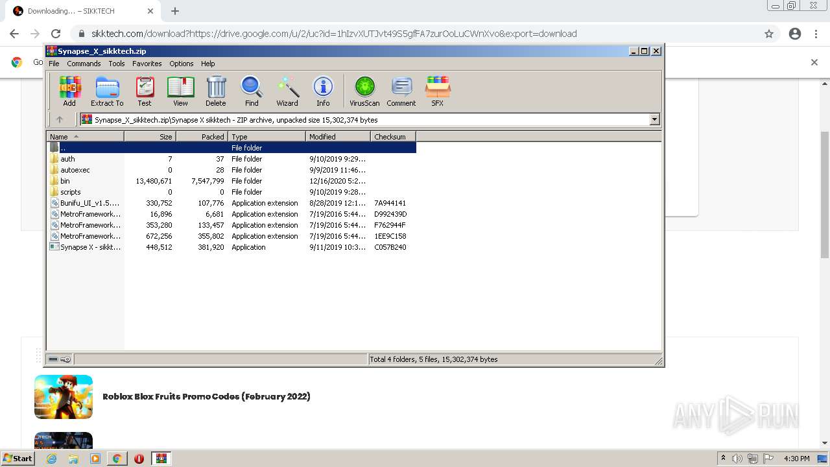The width and height of the screenshot is (830, 467).
Task: Click the Add toolbar icon in WinRAR
Action: (x=69, y=91)
